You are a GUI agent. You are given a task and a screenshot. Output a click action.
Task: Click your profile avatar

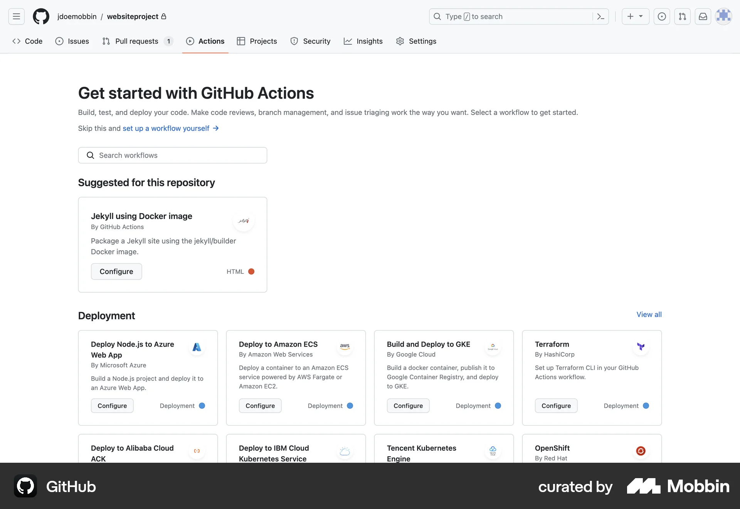tap(723, 16)
